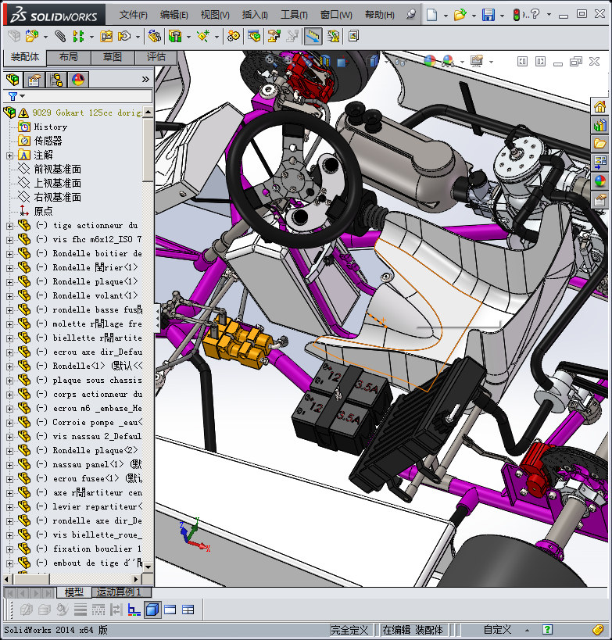This screenshot has width=612, height=640.
Task: Click the Open file folder icon
Action: click(460, 15)
